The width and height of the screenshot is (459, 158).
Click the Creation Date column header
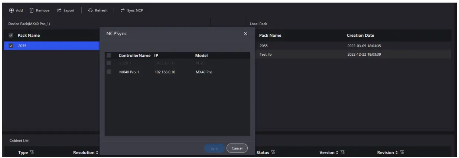click(360, 36)
